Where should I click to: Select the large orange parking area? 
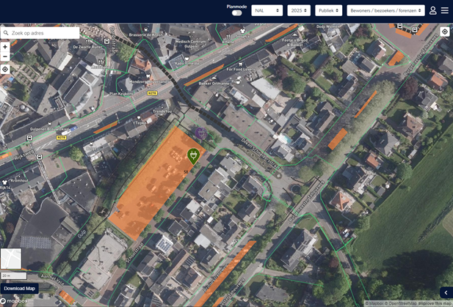coord(151,183)
